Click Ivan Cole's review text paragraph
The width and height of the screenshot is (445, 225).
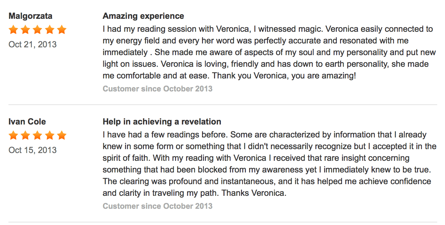coord(270,164)
